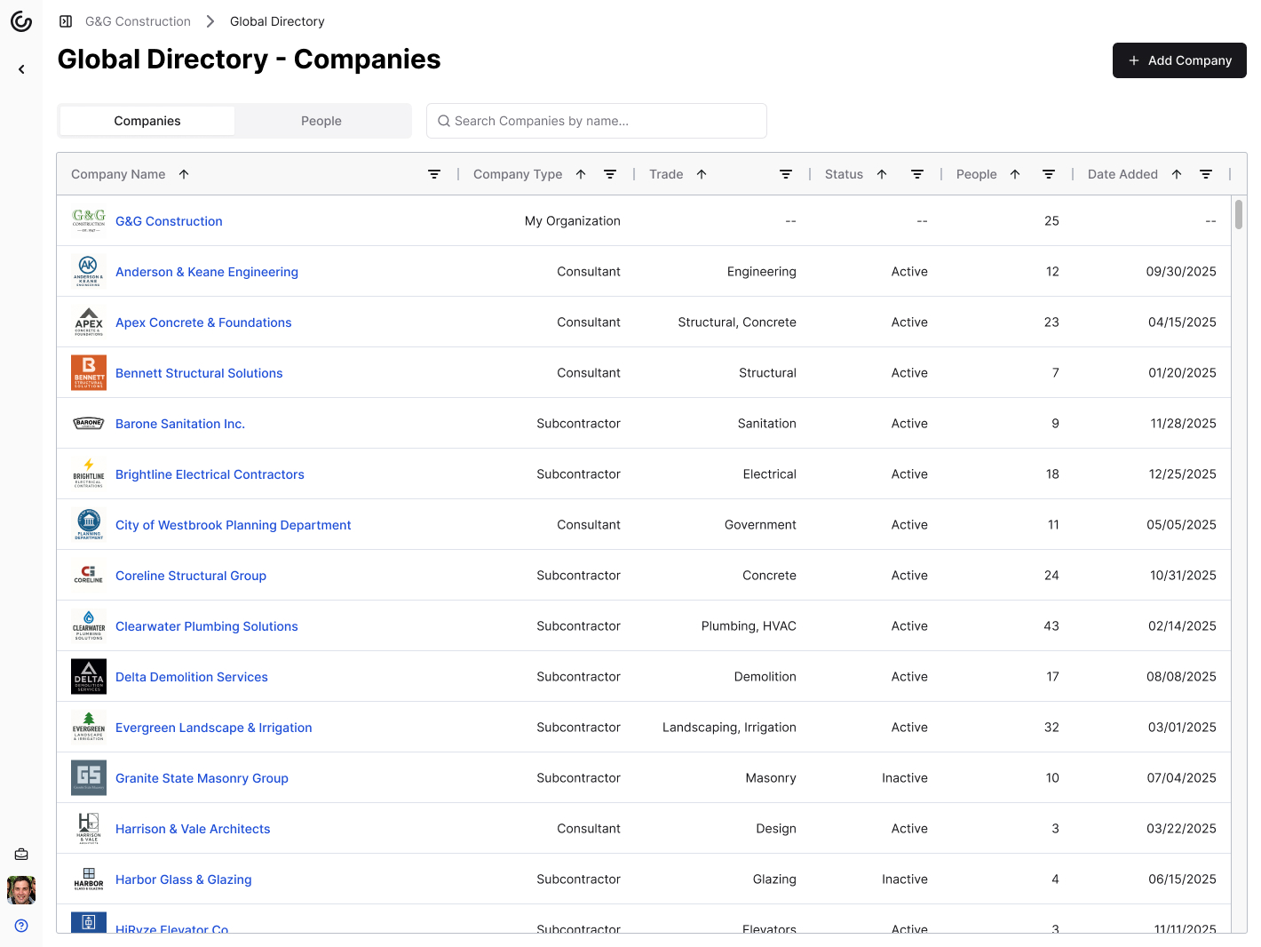Click the Add Company button
The width and height of the screenshot is (1261, 947).
point(1179,60)
